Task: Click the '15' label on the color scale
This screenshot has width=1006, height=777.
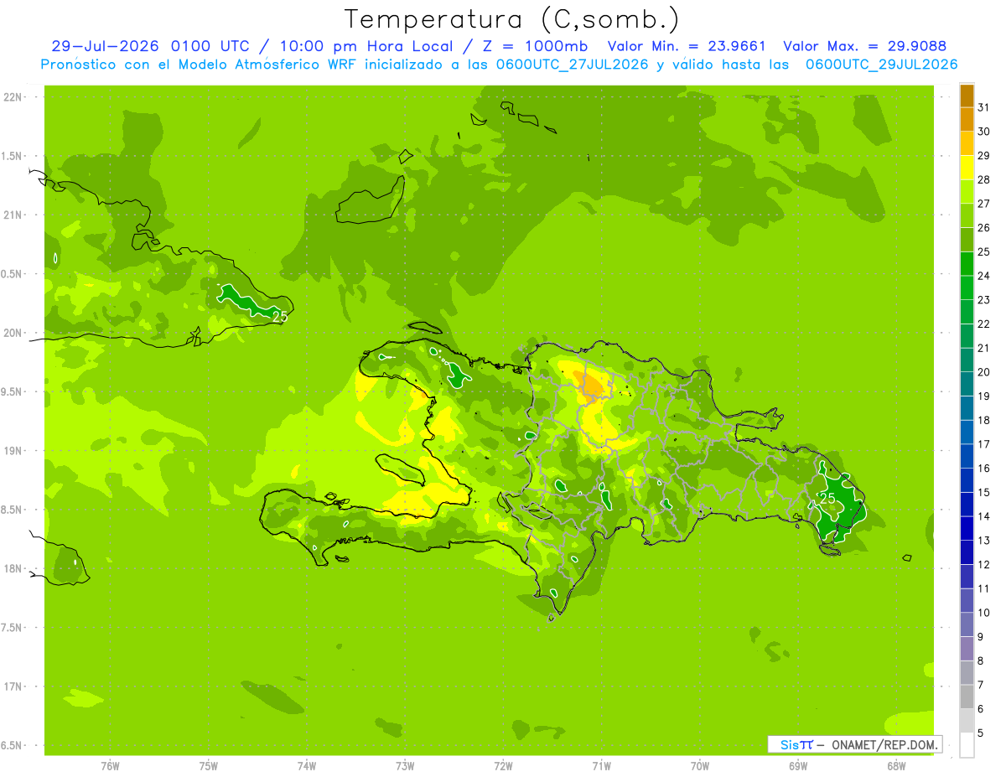Action: pos(984,492)
